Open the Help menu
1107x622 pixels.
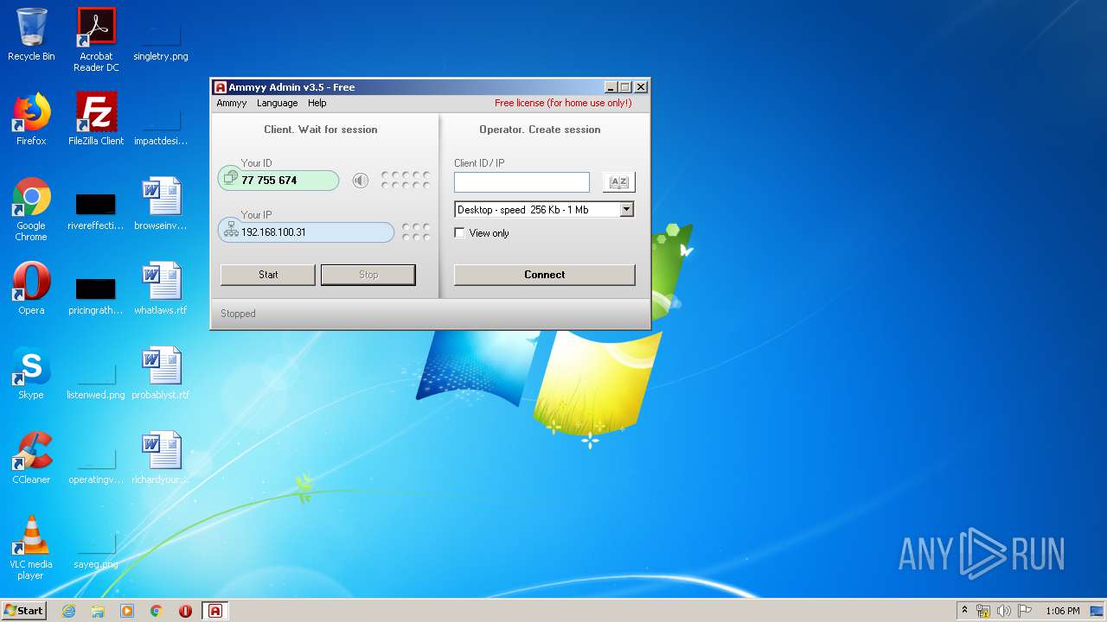pyautogui.click(x=317, y=103)
